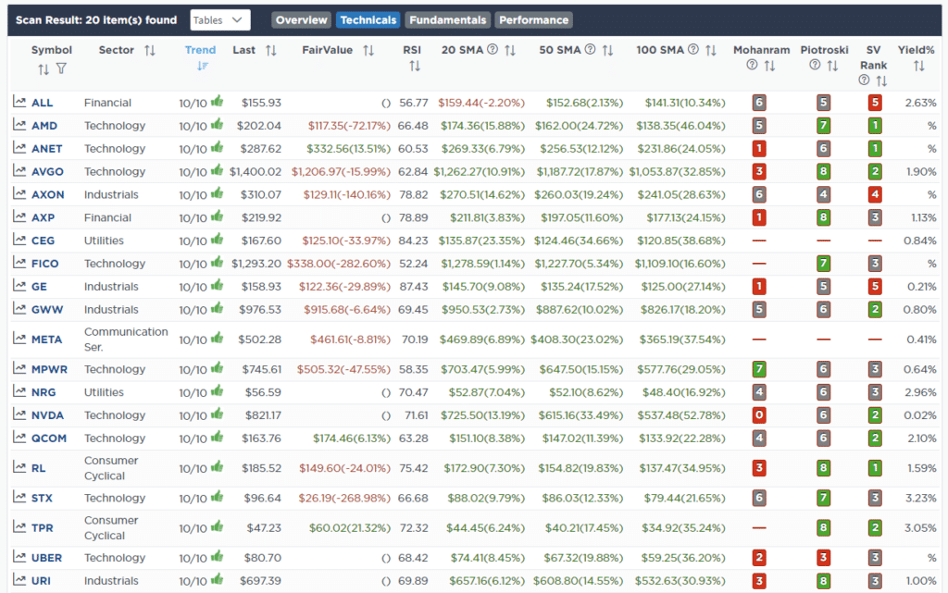Sort by RSI column arrows
The width and height of the screenshot is (948, 593).
[x=414, y=66]
